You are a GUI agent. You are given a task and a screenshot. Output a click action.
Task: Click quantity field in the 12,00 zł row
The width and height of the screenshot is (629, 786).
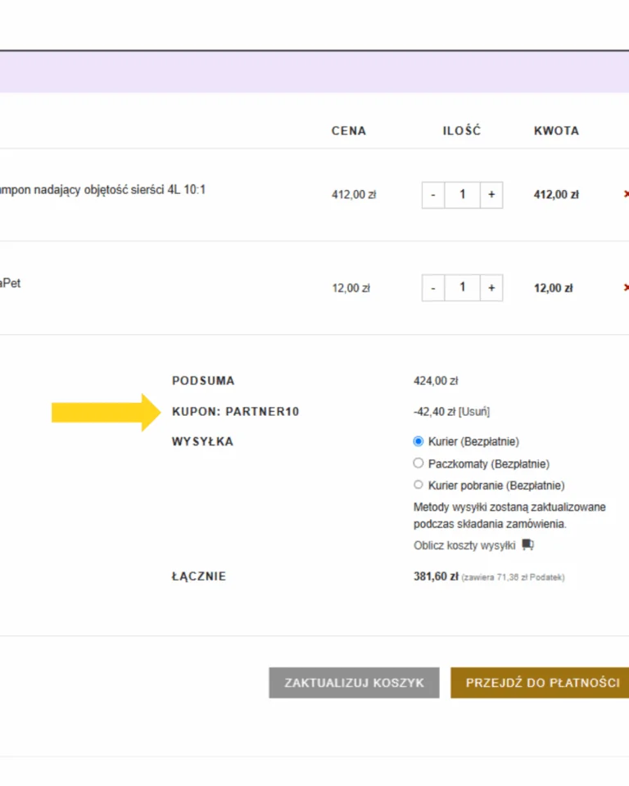pos(463,287)
